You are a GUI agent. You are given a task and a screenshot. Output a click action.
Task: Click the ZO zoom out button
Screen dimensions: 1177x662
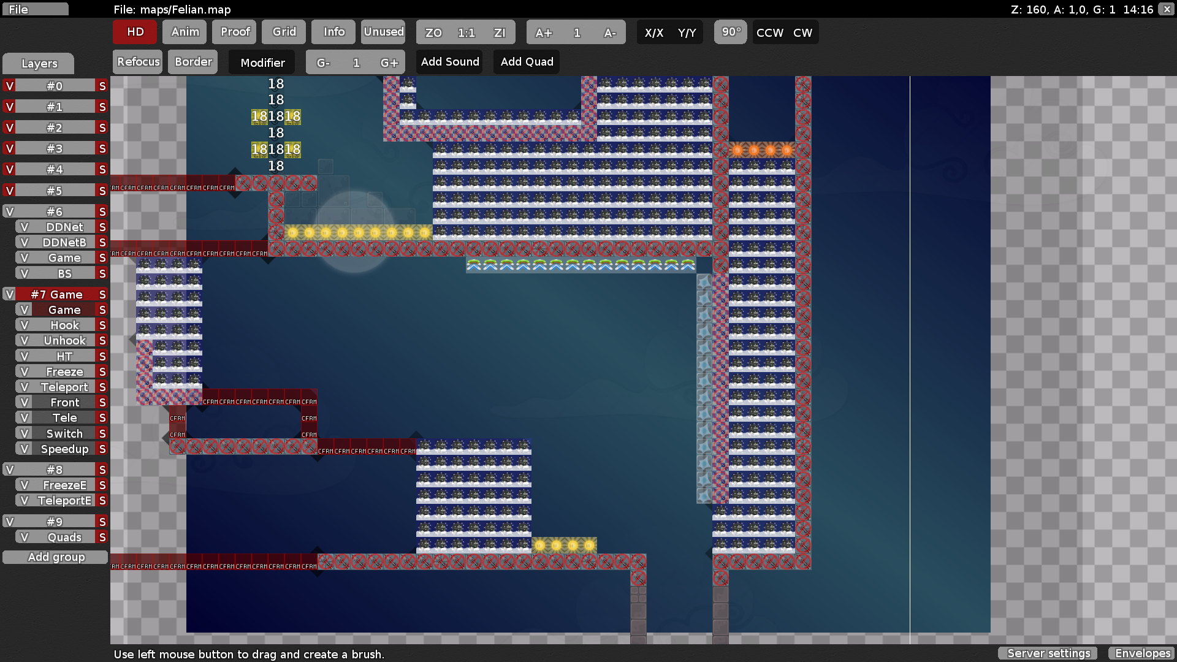(433, 32)
